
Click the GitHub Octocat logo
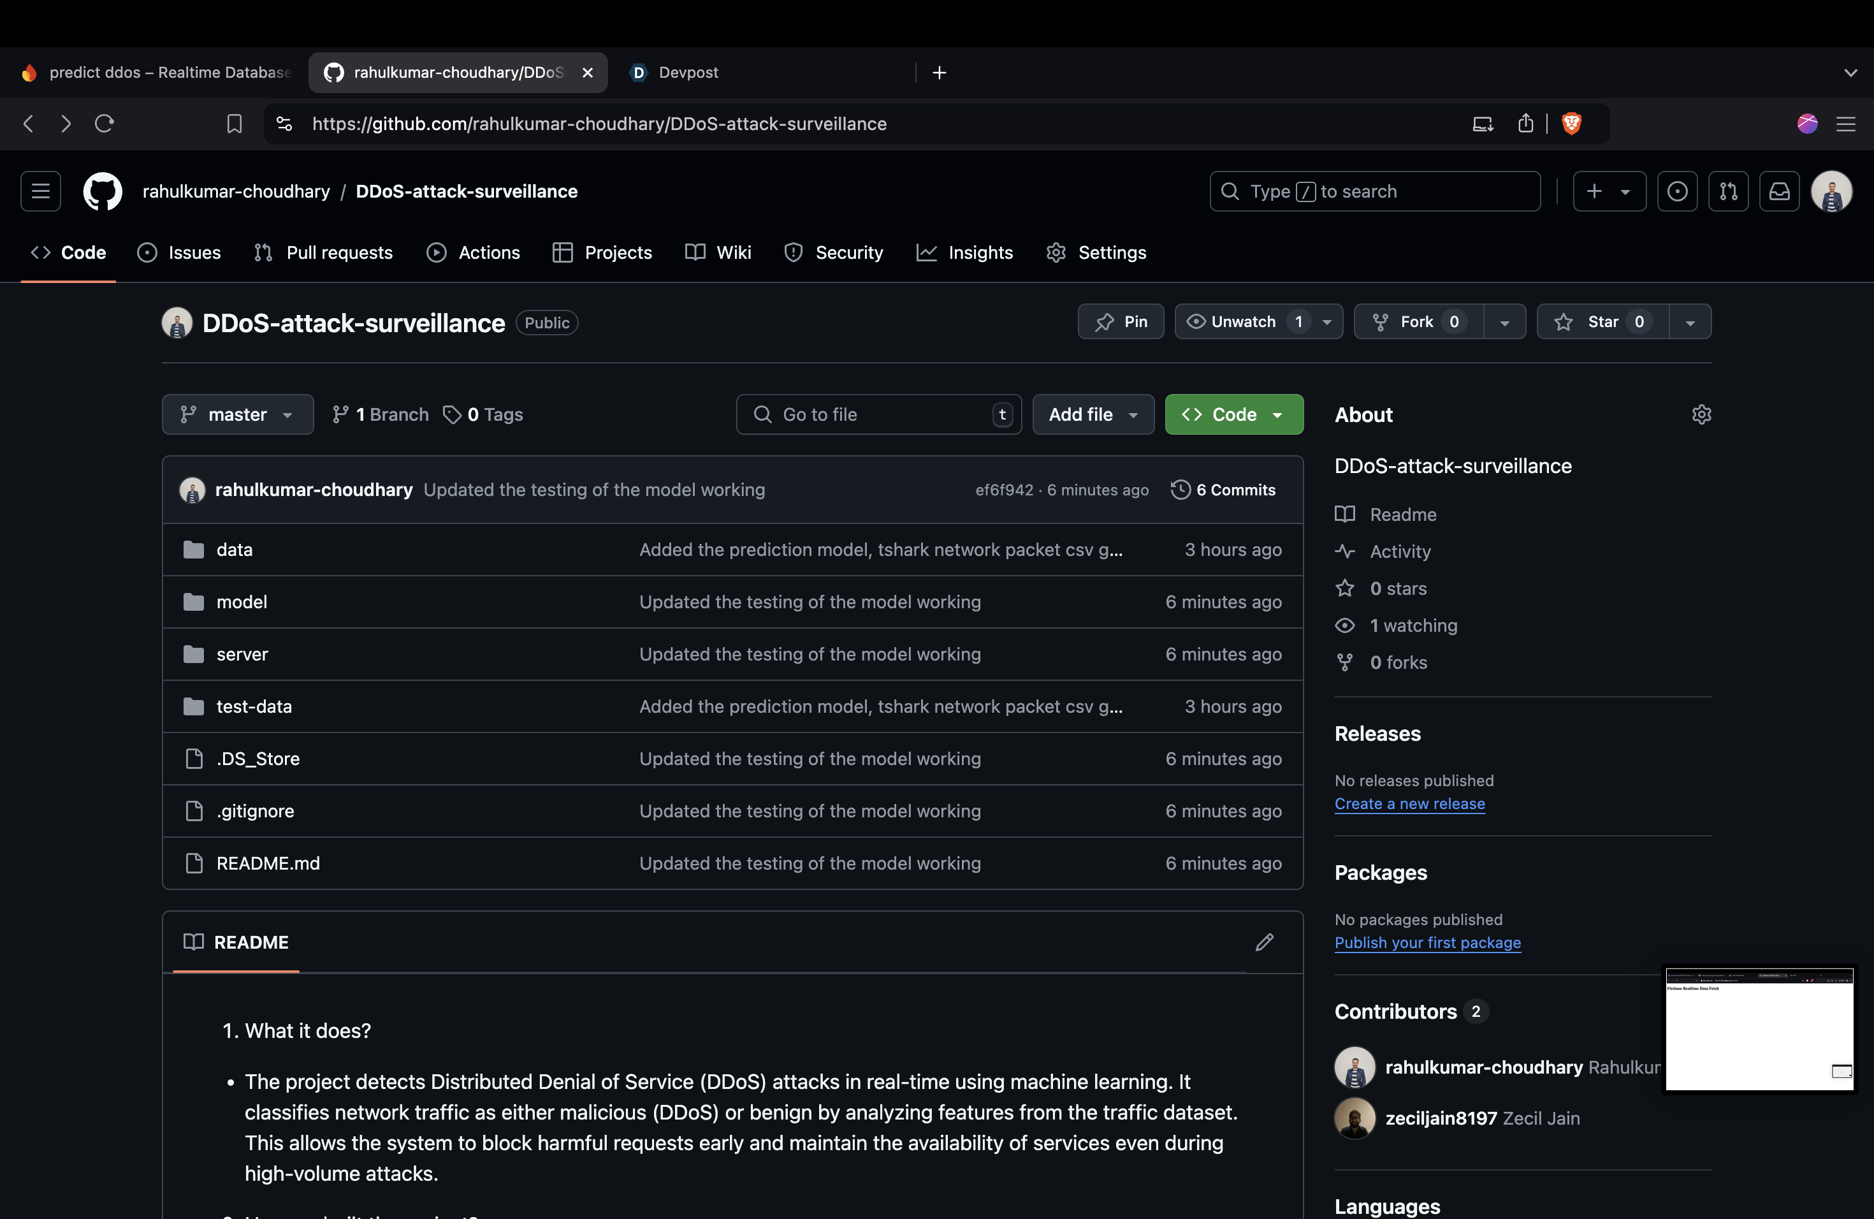[x=103, y=191]
